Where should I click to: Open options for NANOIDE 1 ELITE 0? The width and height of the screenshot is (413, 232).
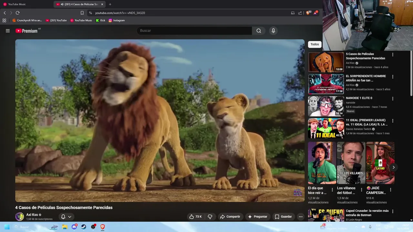393,99
